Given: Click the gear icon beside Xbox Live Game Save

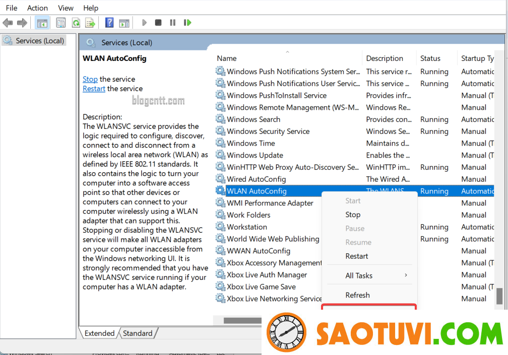Looking at the screenshot, I should [221, 287].
